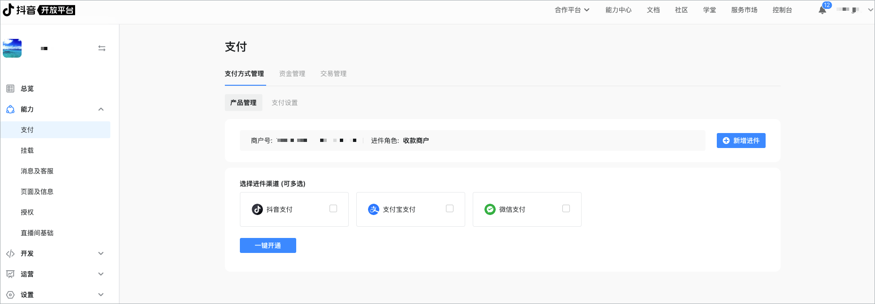The width and height of the screenshot is (875, 304).
Task: Click the account switch arrows icon
Action: tap(101, 48)
